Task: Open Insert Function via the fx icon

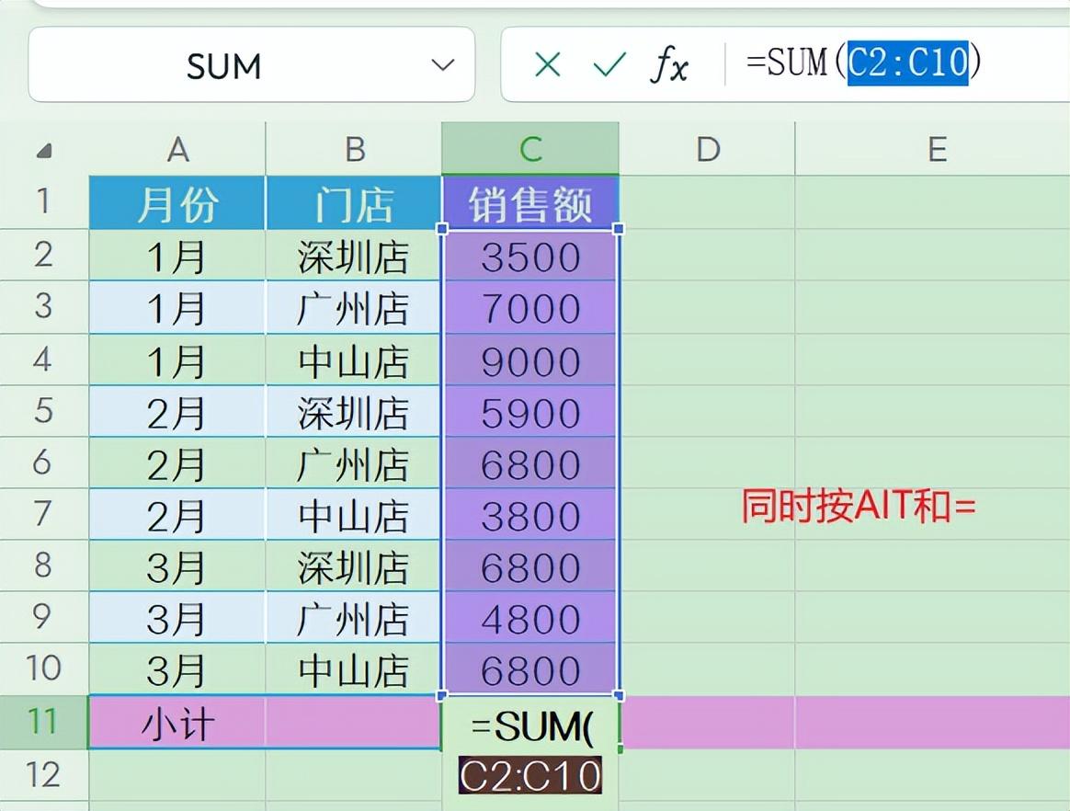Action: (x=669, y=65)
